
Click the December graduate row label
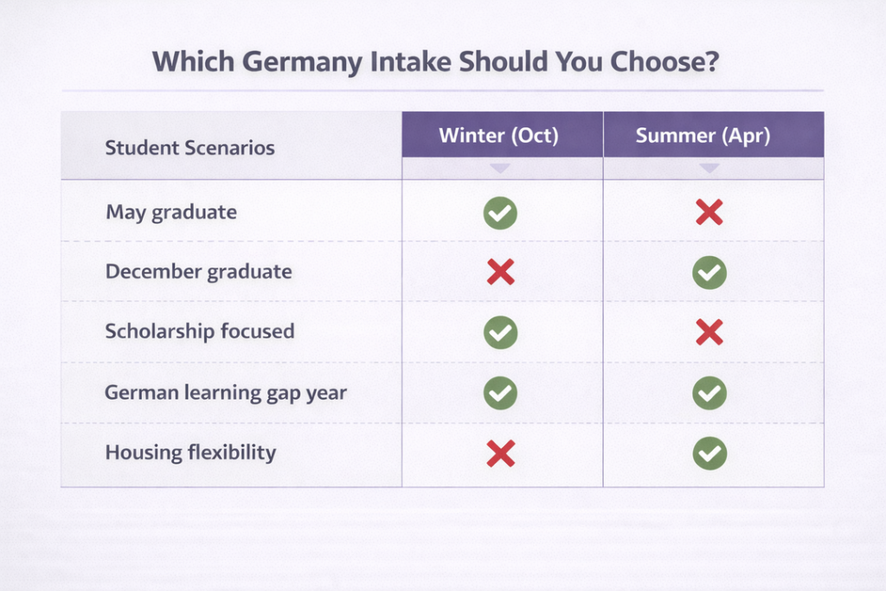click(198, 272)
